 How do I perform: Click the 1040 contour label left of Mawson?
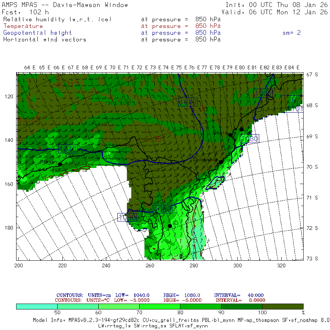(68, 149)
